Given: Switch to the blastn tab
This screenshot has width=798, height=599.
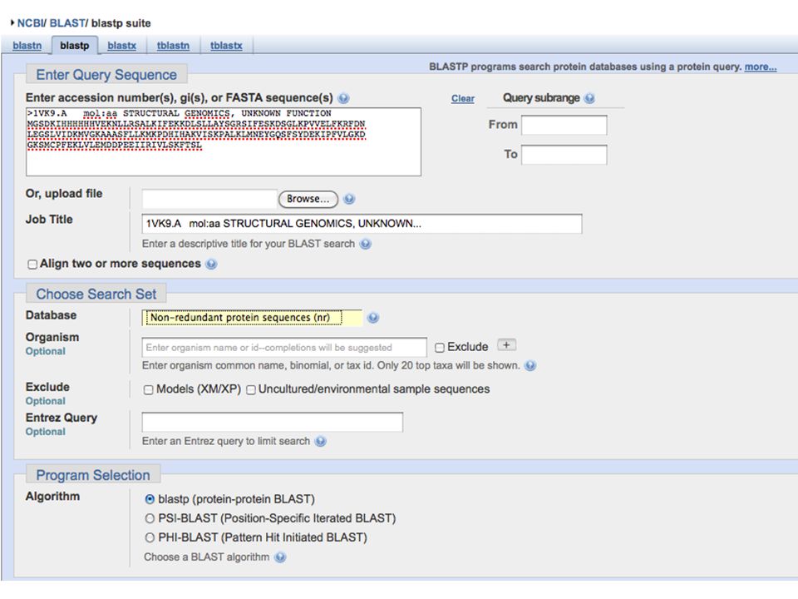Looking at the screenshot, I should coord(27,45).
